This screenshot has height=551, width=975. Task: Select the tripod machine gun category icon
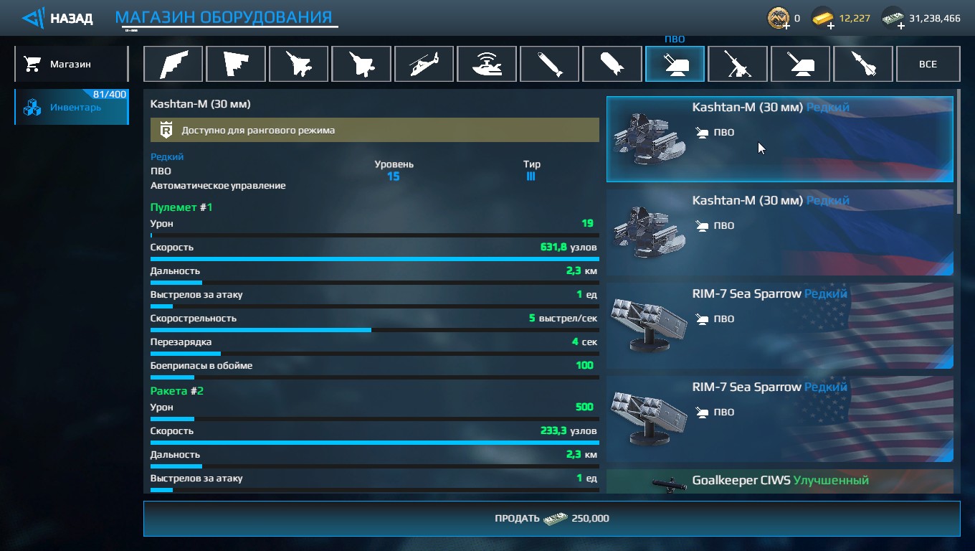pyautogui.click(x=738, y=64)
